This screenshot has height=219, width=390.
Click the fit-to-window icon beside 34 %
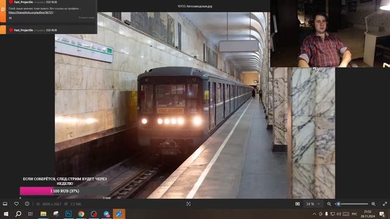297,204
